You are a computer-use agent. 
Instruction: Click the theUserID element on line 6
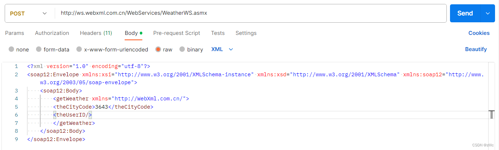pyautogui.click(x=72, y=115)
